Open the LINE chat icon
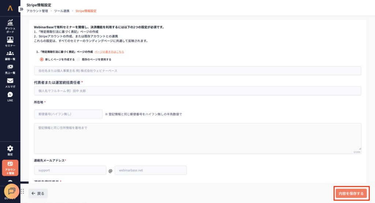This screenshot has height=203, width=375. [x=10, y=97]
